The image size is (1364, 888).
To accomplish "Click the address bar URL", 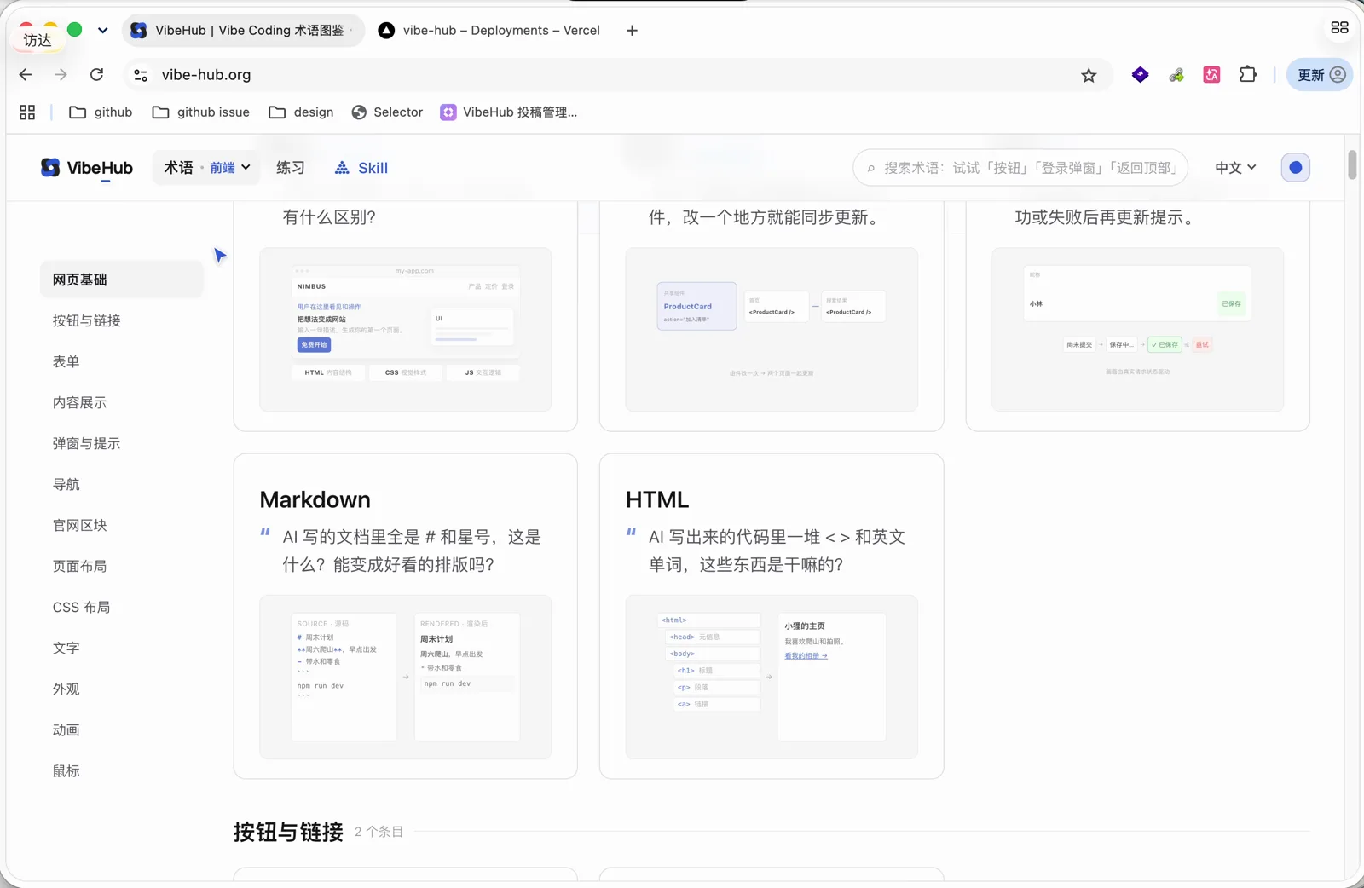I will click(x=206, y=75).
